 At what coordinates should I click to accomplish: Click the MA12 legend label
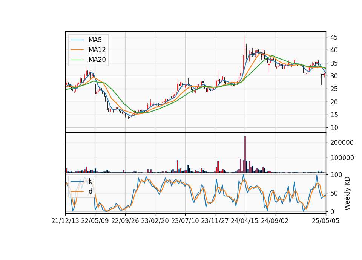97,50
